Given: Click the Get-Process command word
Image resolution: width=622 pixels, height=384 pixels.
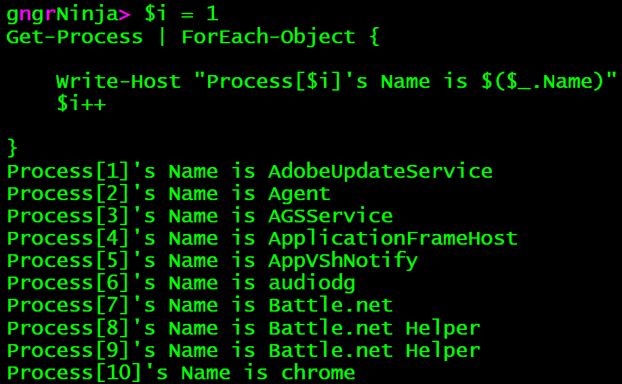Looking at the screenshot, I should pyautogui.click(x=75, y=36).
